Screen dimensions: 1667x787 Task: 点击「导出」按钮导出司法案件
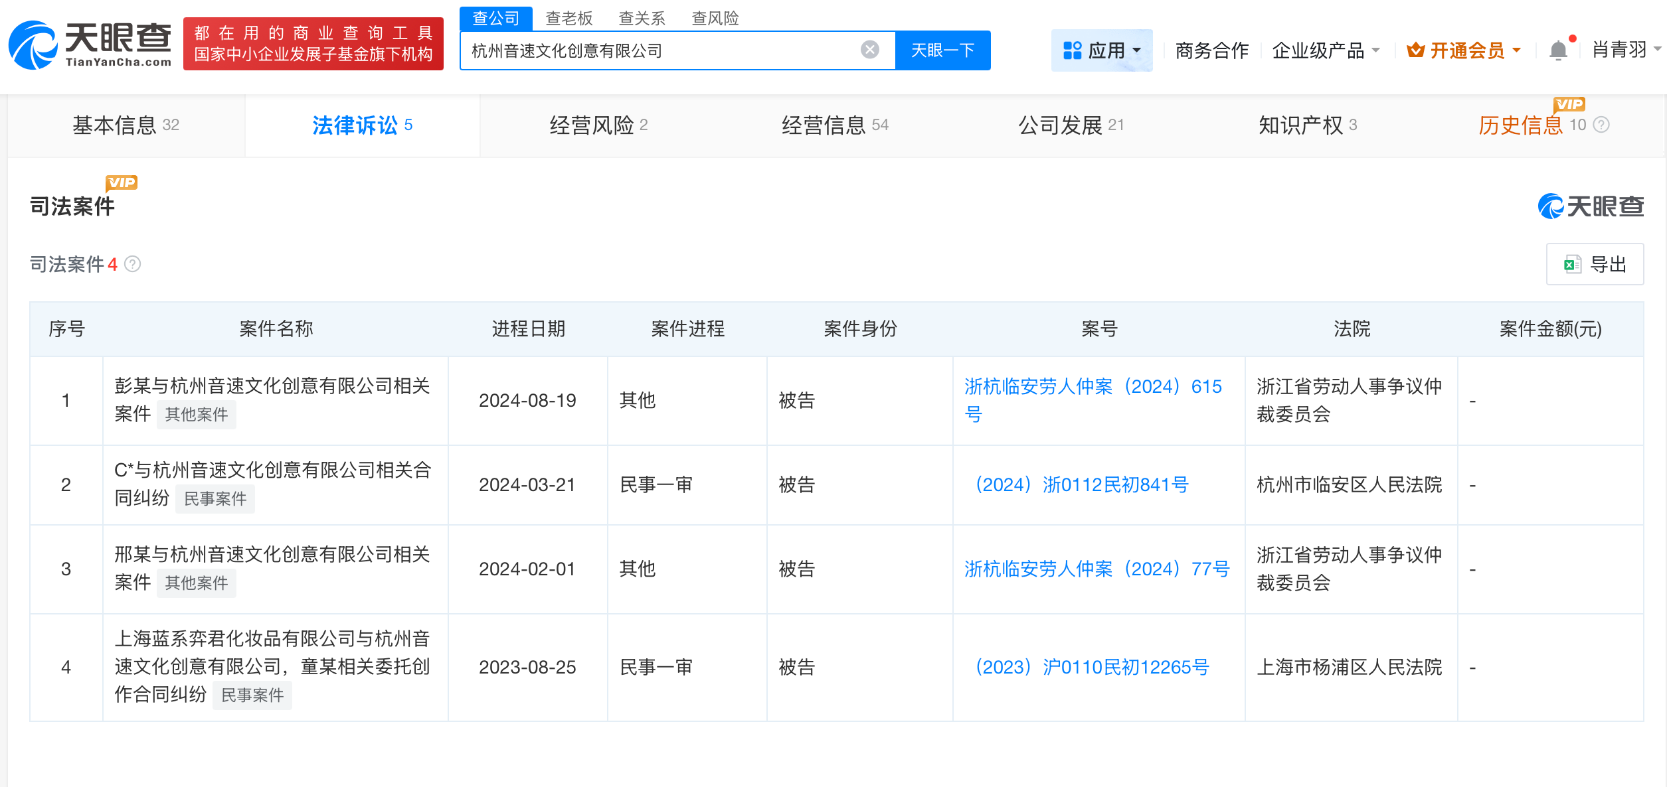click(1595, 263)
